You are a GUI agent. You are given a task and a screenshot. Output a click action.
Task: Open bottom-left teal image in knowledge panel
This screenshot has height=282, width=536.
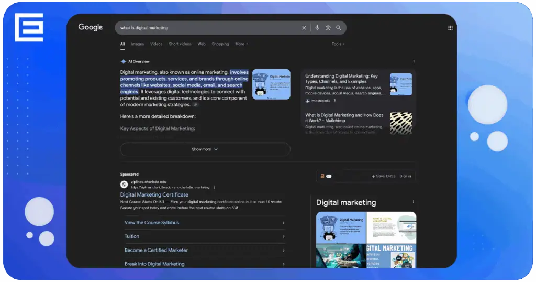pyautogui.click(x=341, y=256)
